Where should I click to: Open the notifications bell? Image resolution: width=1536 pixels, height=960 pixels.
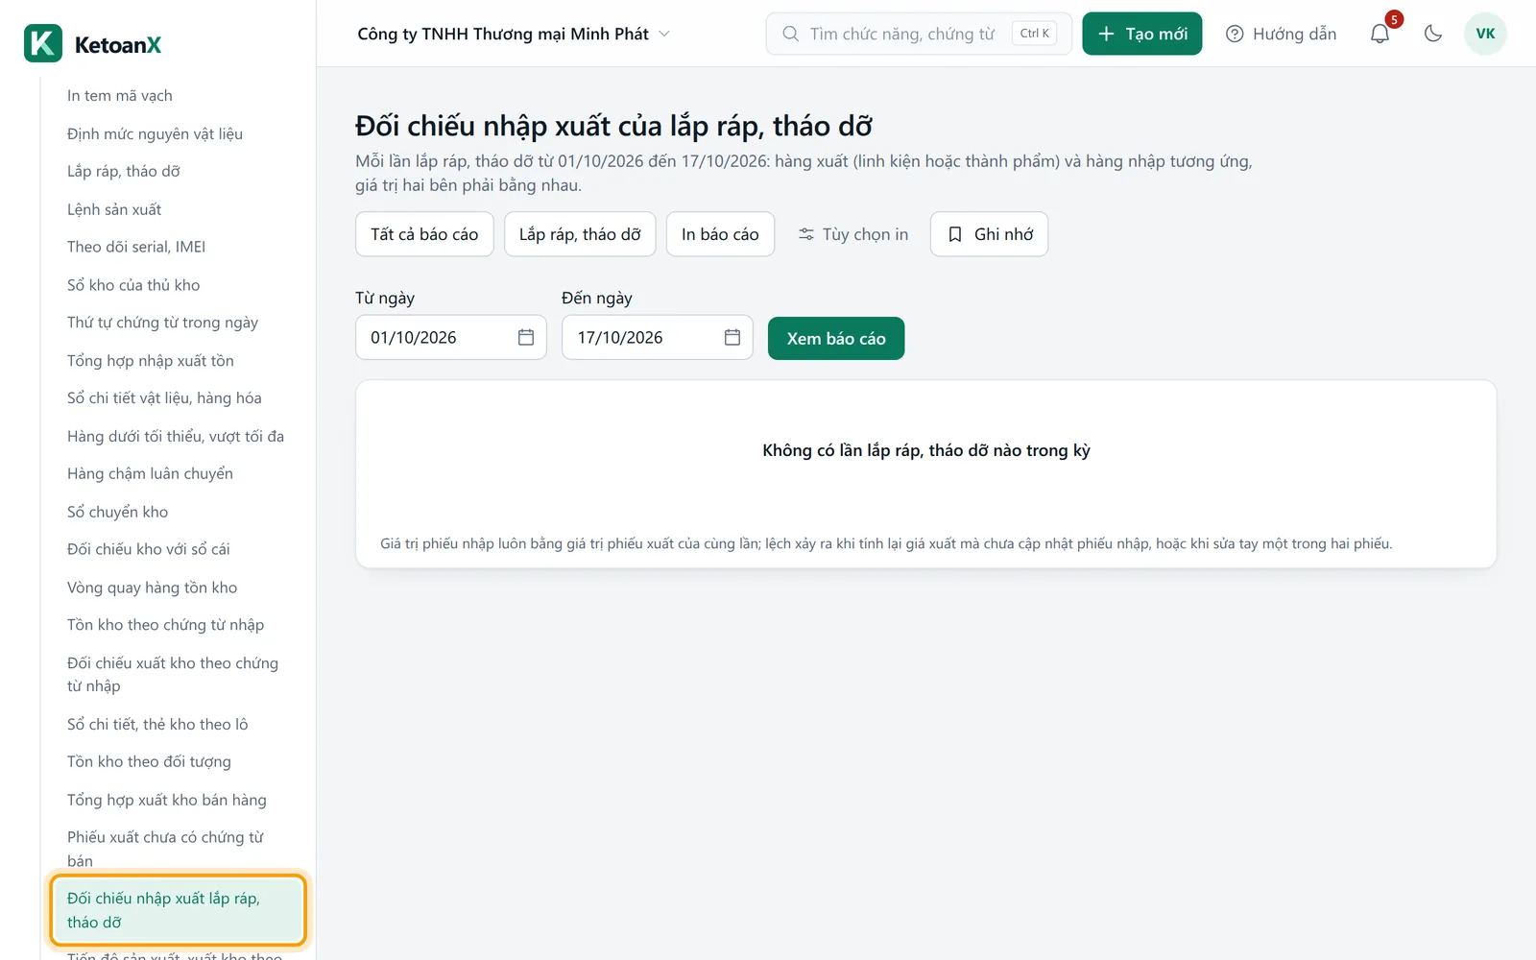[x=1380, y=34]
